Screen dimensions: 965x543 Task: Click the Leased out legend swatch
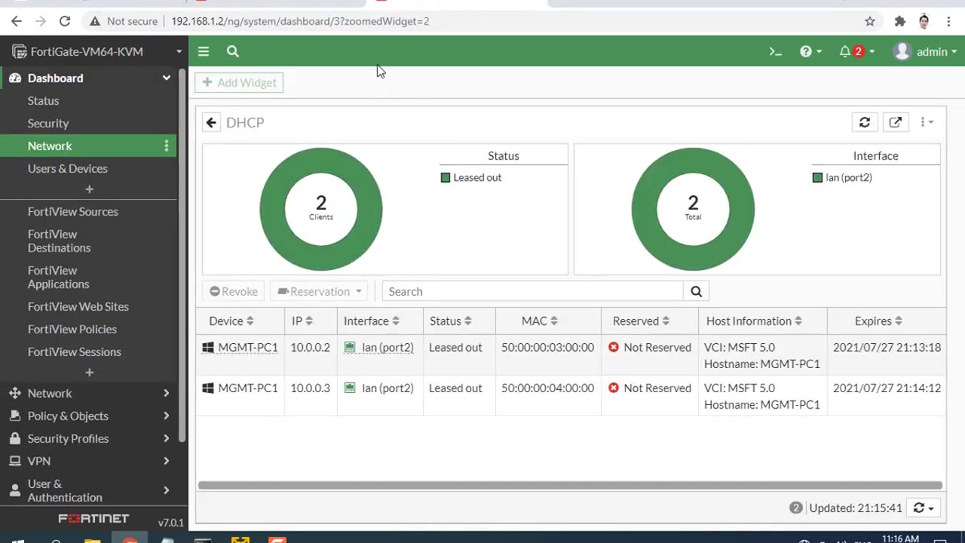446,178
